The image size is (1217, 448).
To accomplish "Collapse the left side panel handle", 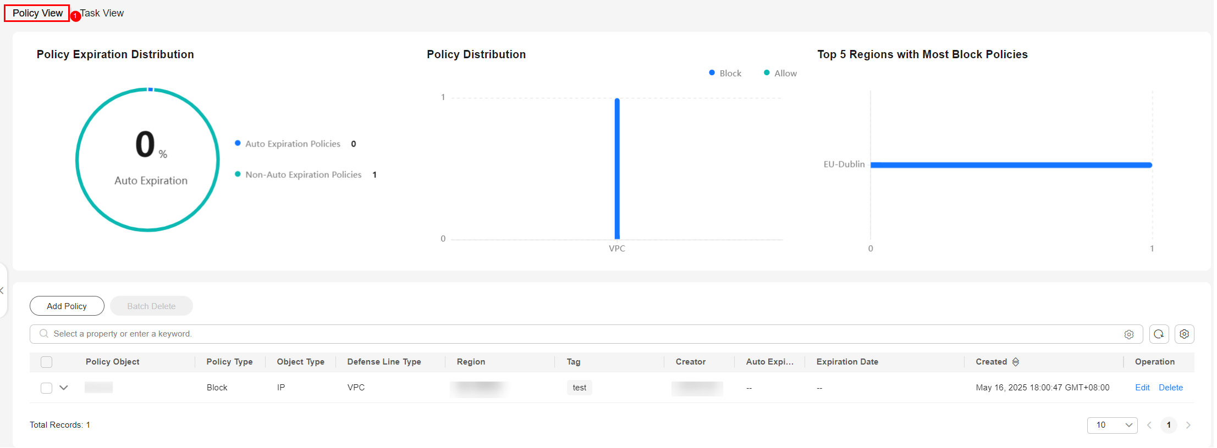I will 2,290.
